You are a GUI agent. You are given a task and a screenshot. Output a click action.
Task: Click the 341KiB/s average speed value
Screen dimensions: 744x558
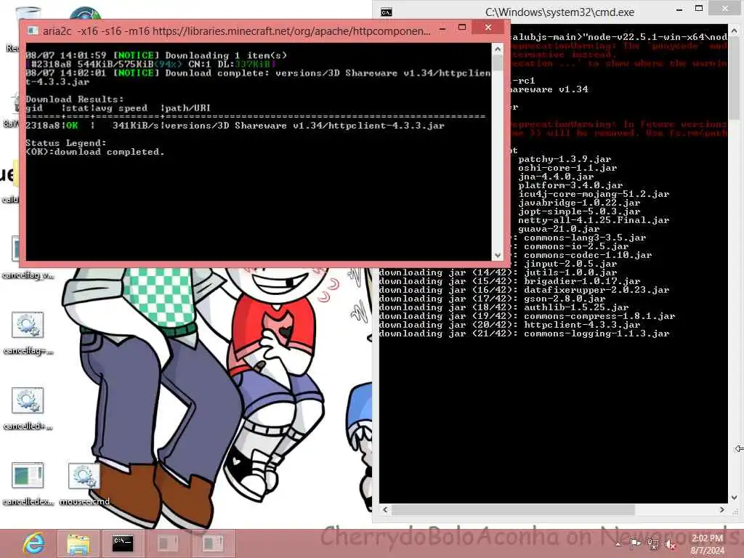tap(135, 126)
